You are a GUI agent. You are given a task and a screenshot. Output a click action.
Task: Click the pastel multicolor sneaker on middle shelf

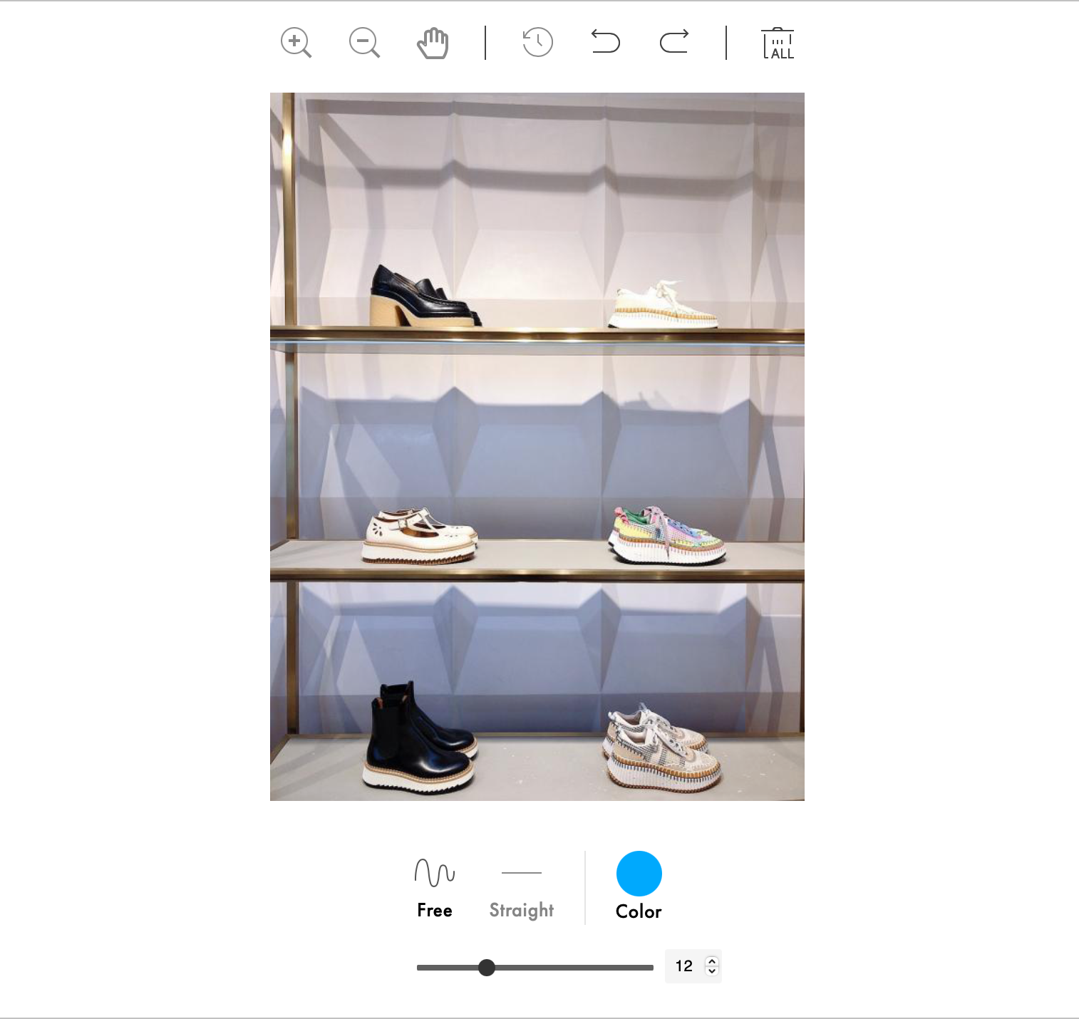tap(666, 536)
